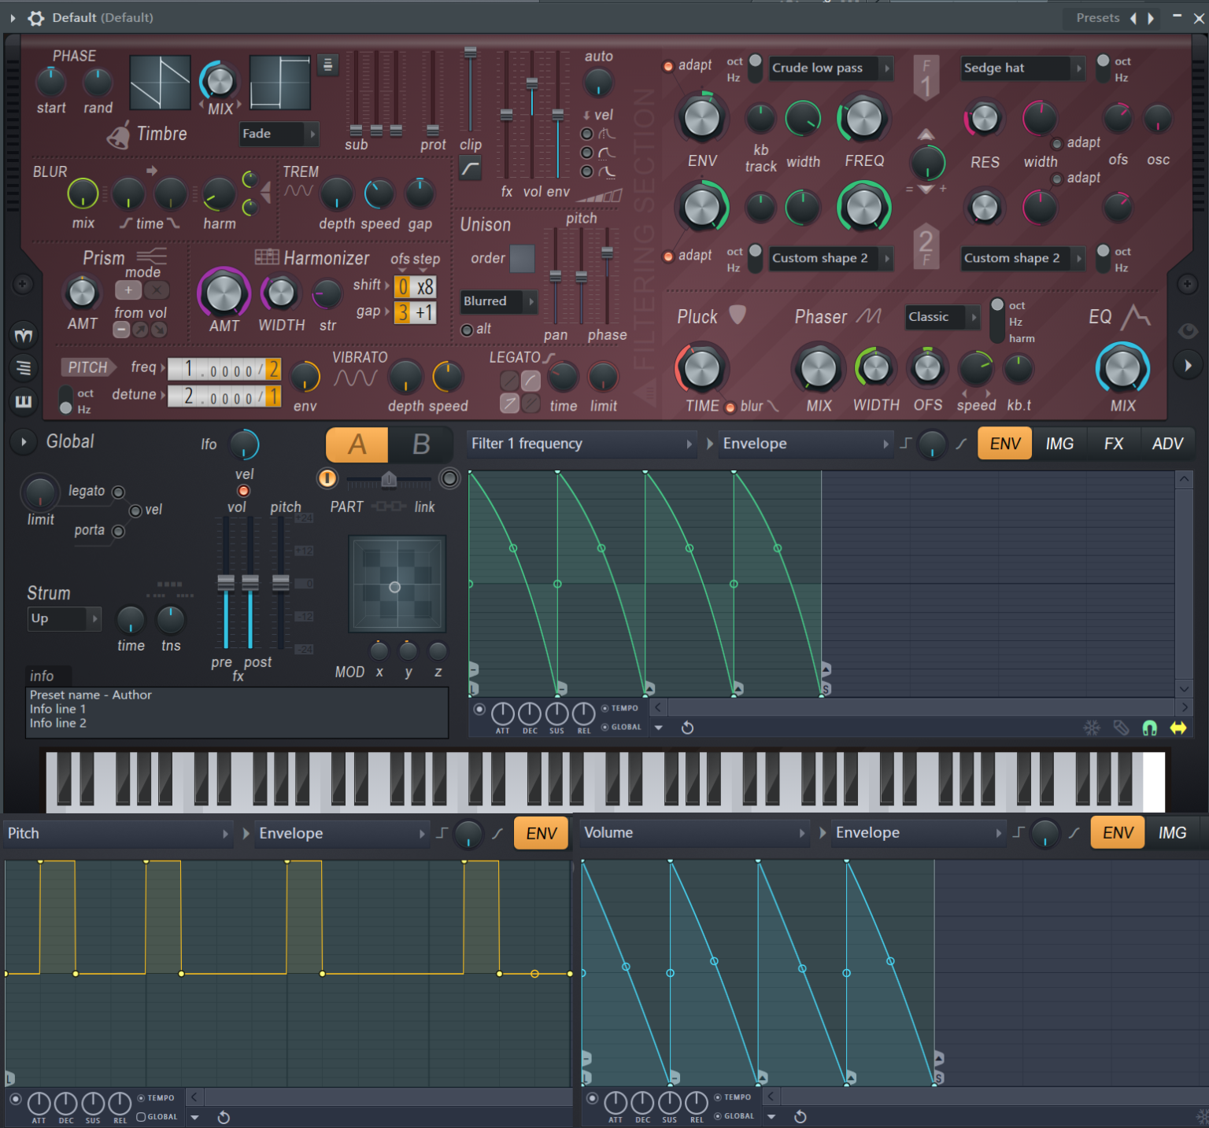
Task: Select GLOBAL timing for the pitch envelope
Action: 140,1115
